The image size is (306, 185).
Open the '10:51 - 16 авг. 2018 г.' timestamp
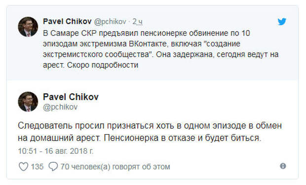click(56, 151)
